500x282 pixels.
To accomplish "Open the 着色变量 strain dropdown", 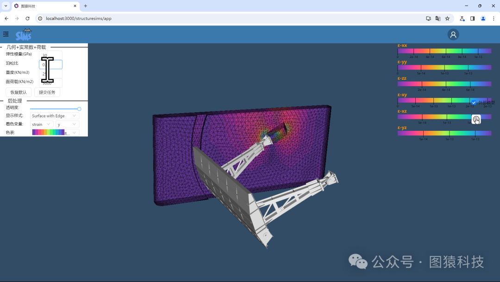I will [x=42, y=124].
